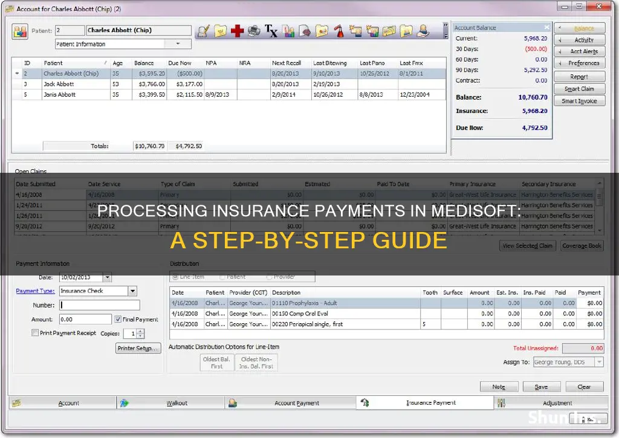Click the Save button
The height and width of the screenshot is (438, 619).
[x=541, y=387]
